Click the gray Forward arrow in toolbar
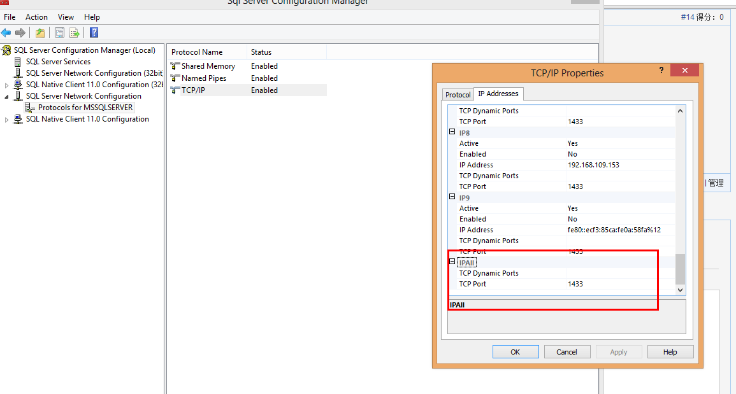736x394 pixels. point(20,33)
